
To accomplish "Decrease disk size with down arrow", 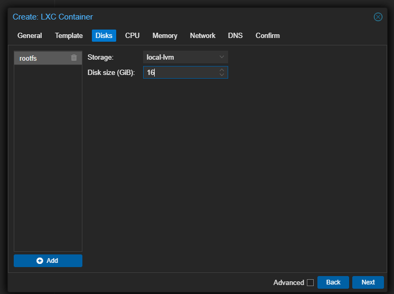I will tap(222, 74).
